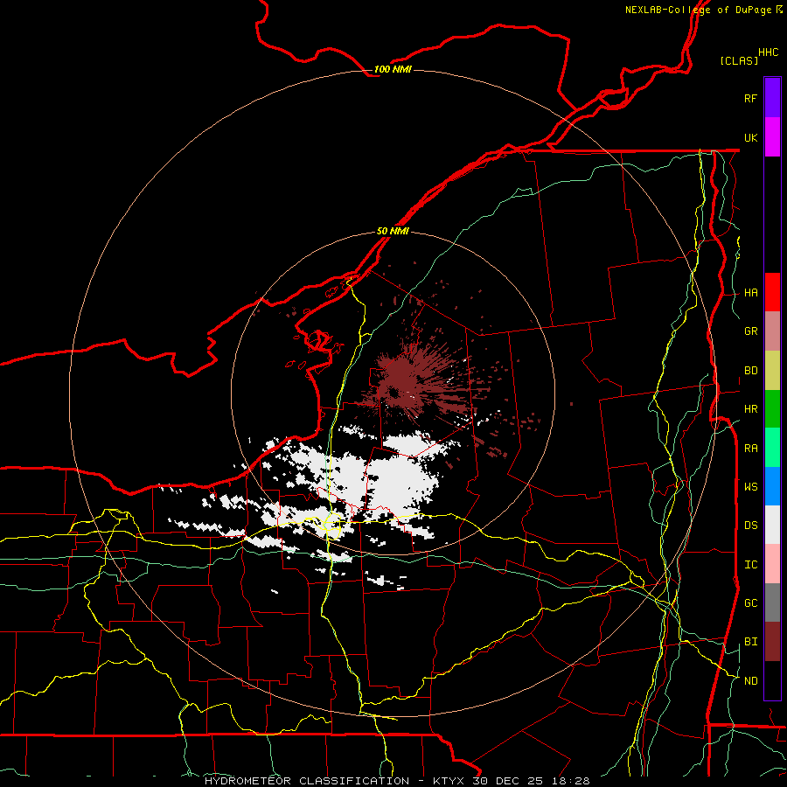Click the HHC product label
The width and height of the screenshot is (787, 787).
tap(769, 52)
